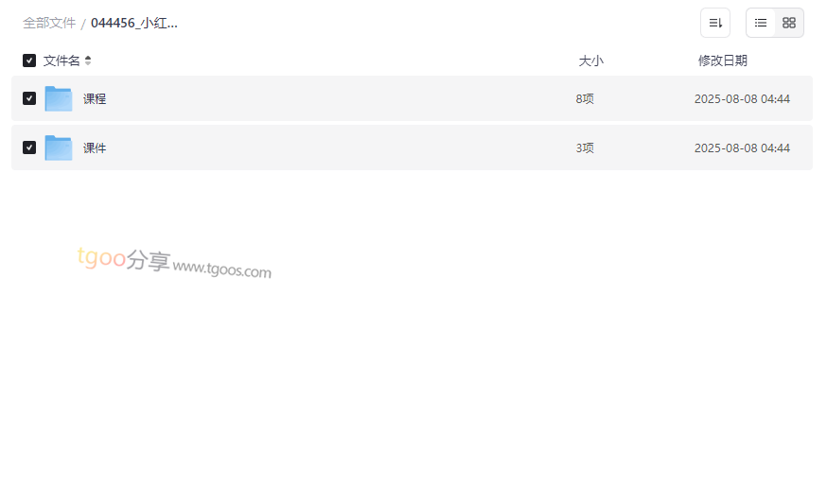Click the 3项 size of 课件

[x=585, y=148]
